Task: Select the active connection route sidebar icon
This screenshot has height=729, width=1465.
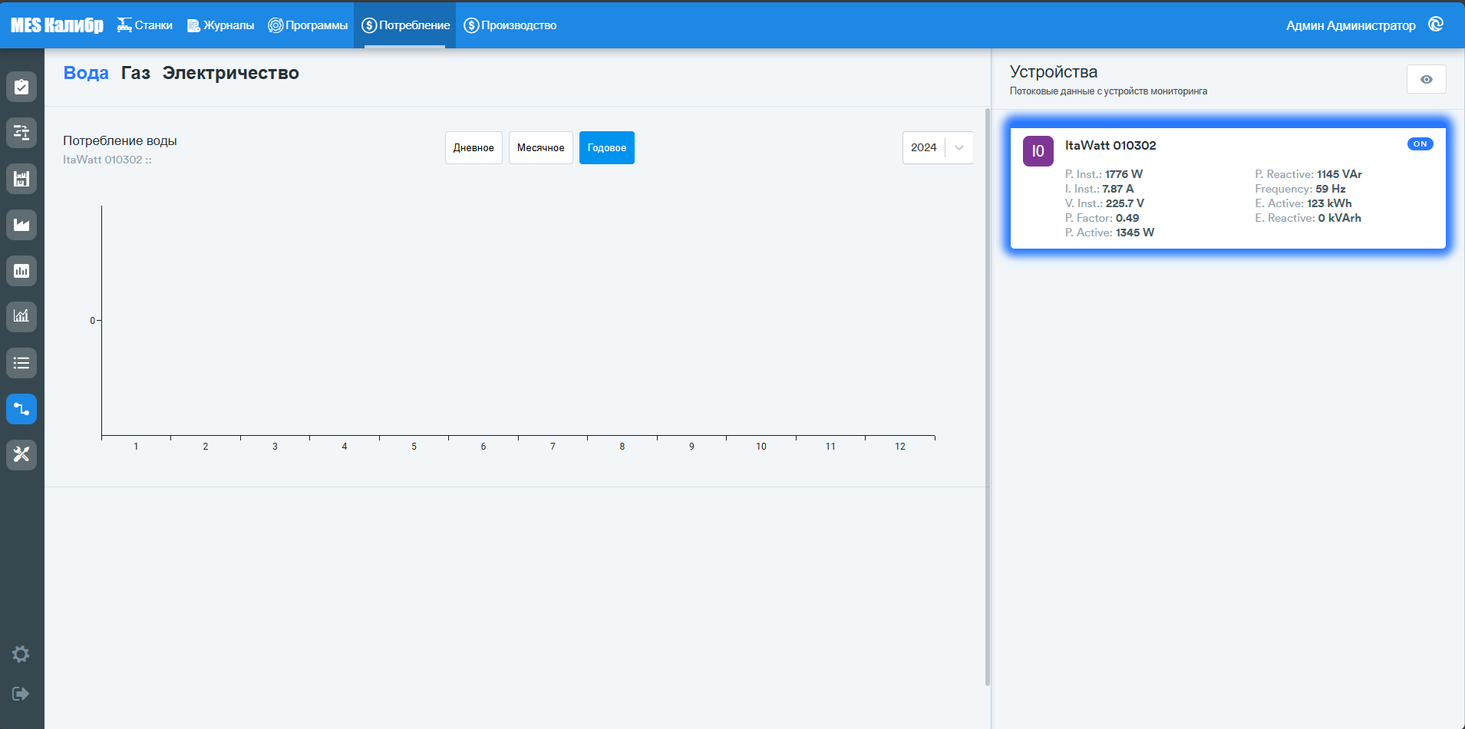Action: 21,409
